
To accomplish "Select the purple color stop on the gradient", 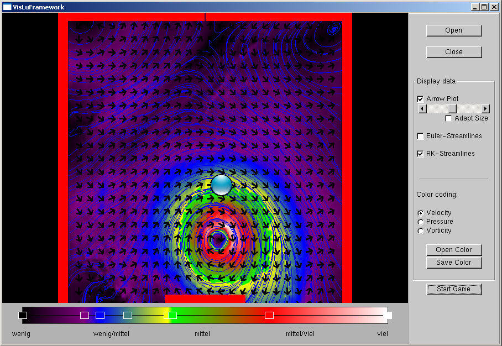I will tap(85, 315).
